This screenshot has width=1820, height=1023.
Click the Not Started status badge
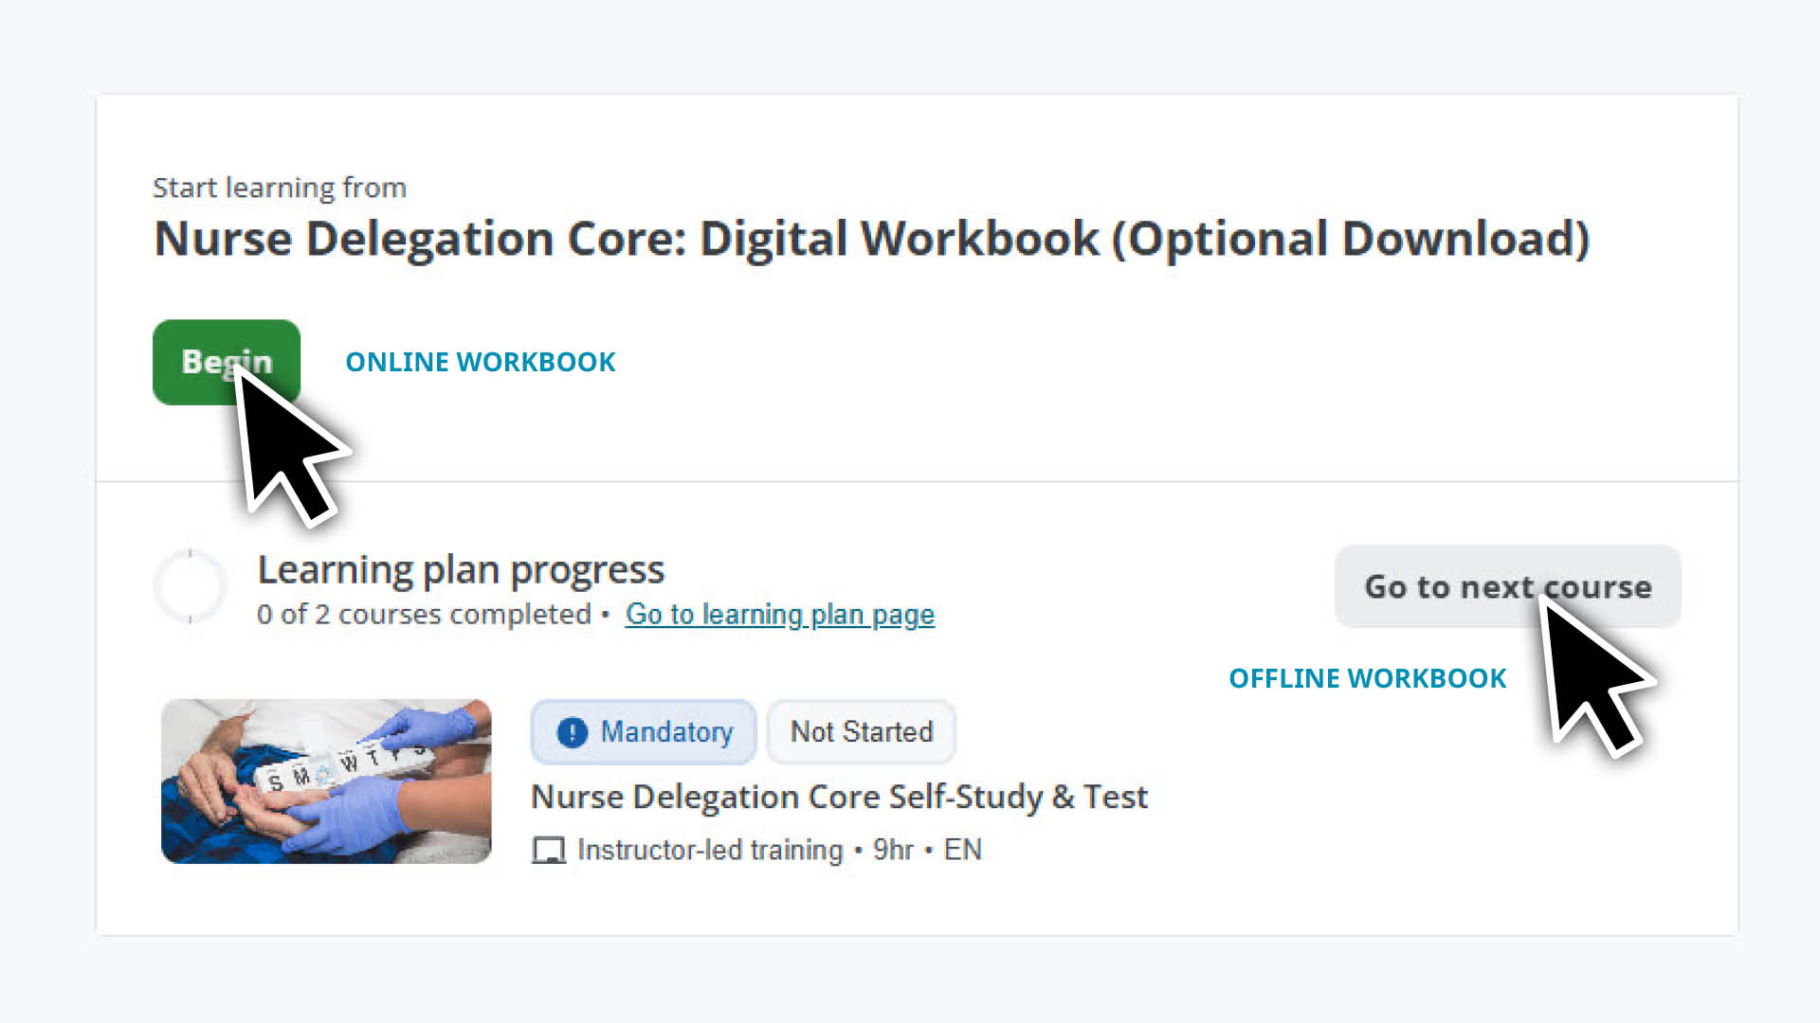pyautogui.click(x=860, y=731)
